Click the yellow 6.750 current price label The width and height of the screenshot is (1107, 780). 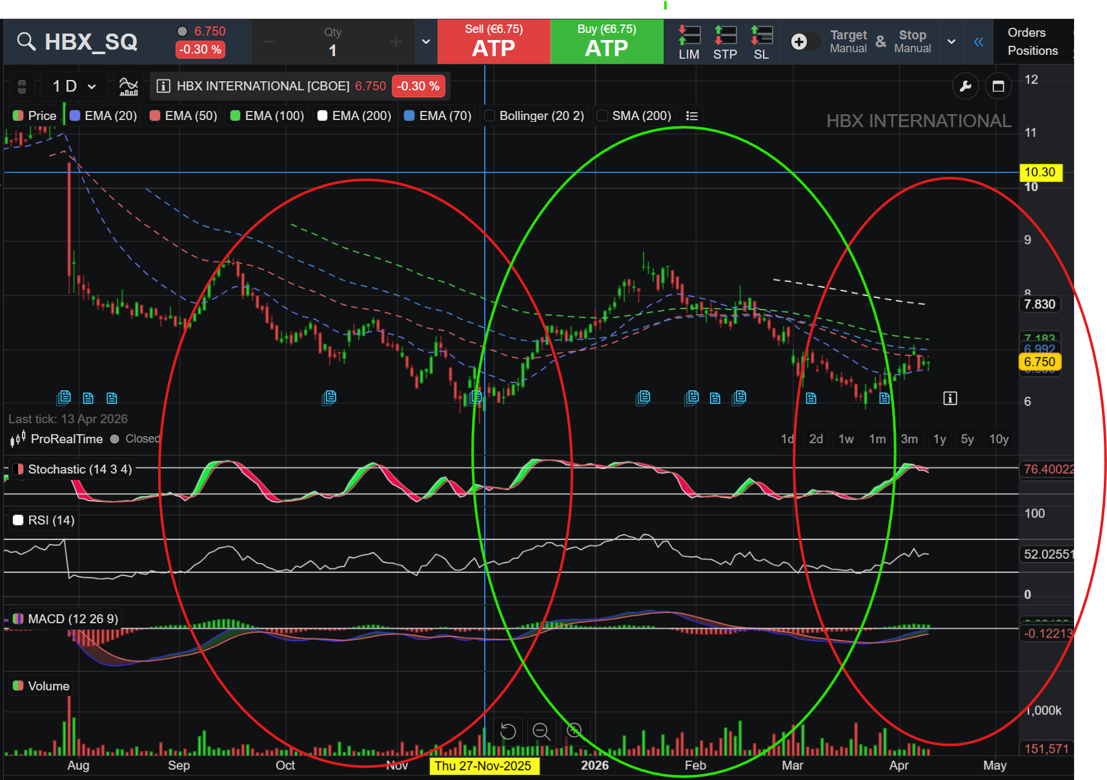1039,362
